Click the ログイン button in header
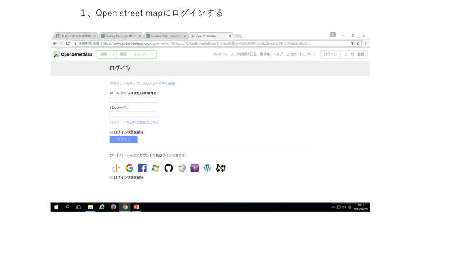Image resolution: width=463 pixels, height=260 pixels. click(330, 54)
